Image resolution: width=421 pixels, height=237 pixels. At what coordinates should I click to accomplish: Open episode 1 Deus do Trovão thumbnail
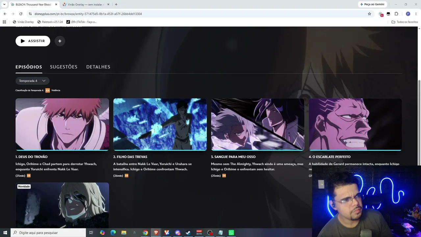tap(62, 124)
